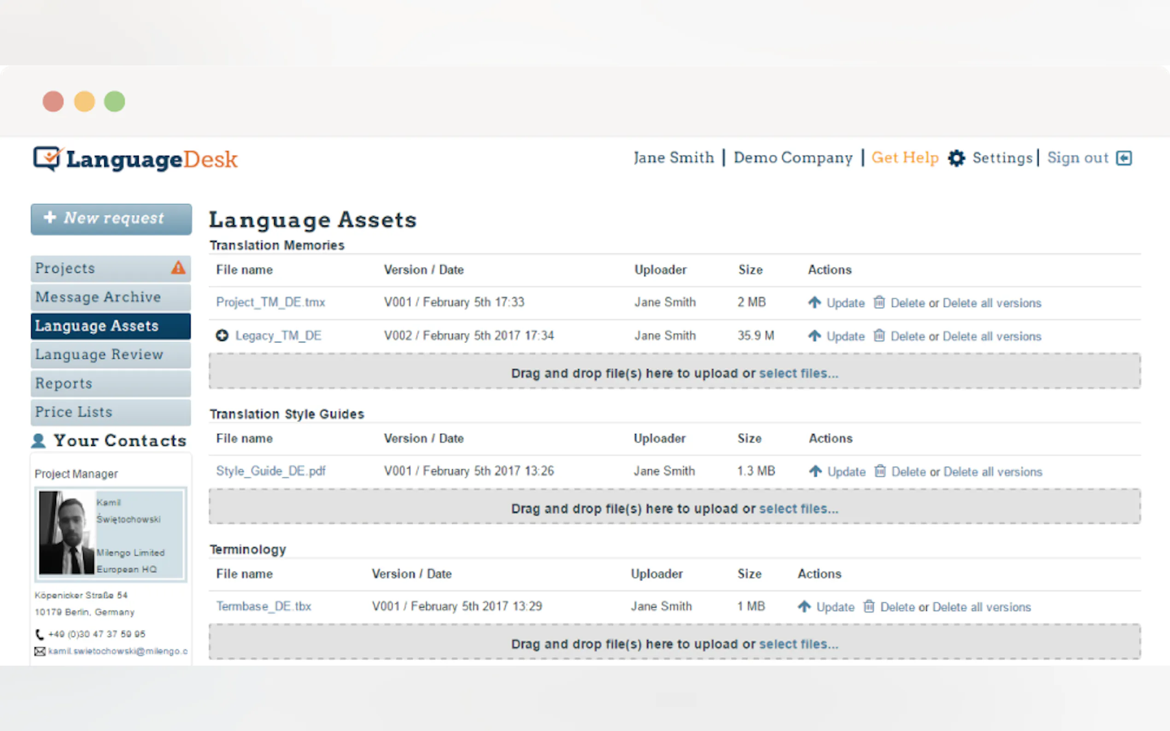Expand Legacy_TM_DE versions with plus icon
The width and height of the screenshot is (1170, 731).
[x=222, y=336]
